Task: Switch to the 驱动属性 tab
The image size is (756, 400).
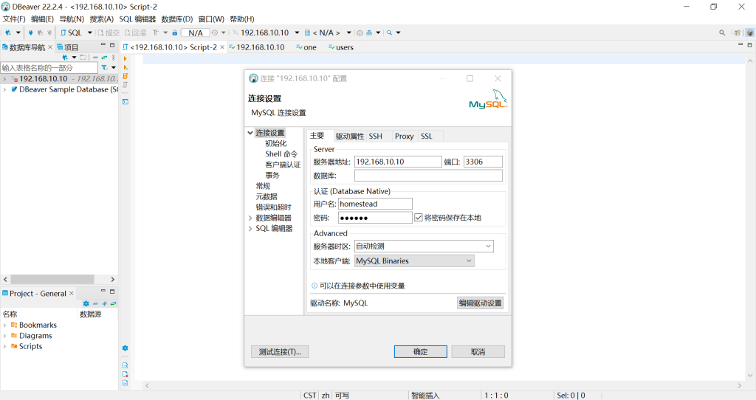Action: (x=349, y=137)
